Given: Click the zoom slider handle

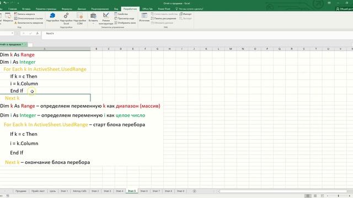Looking at the screenshot, I should click(338, 196).
